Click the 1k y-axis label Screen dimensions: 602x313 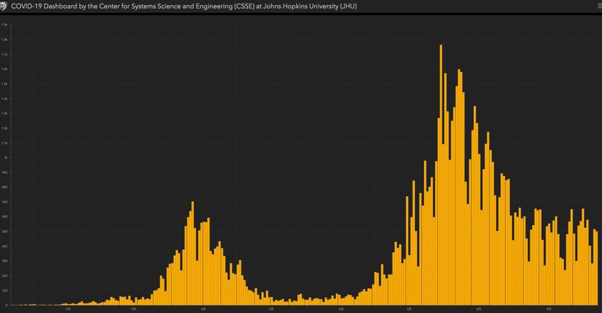click(x=5, y=158)
